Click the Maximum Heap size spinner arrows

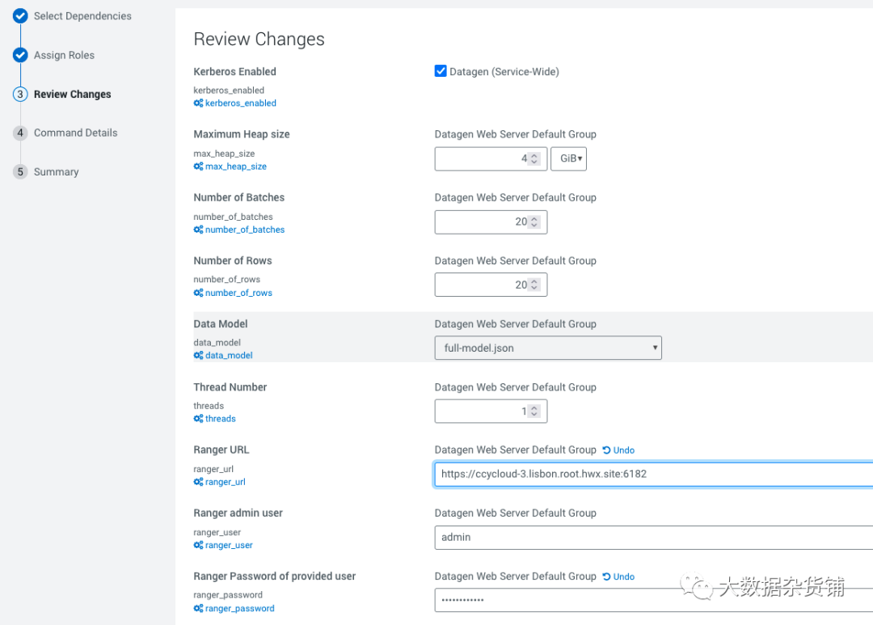(534, 158)
